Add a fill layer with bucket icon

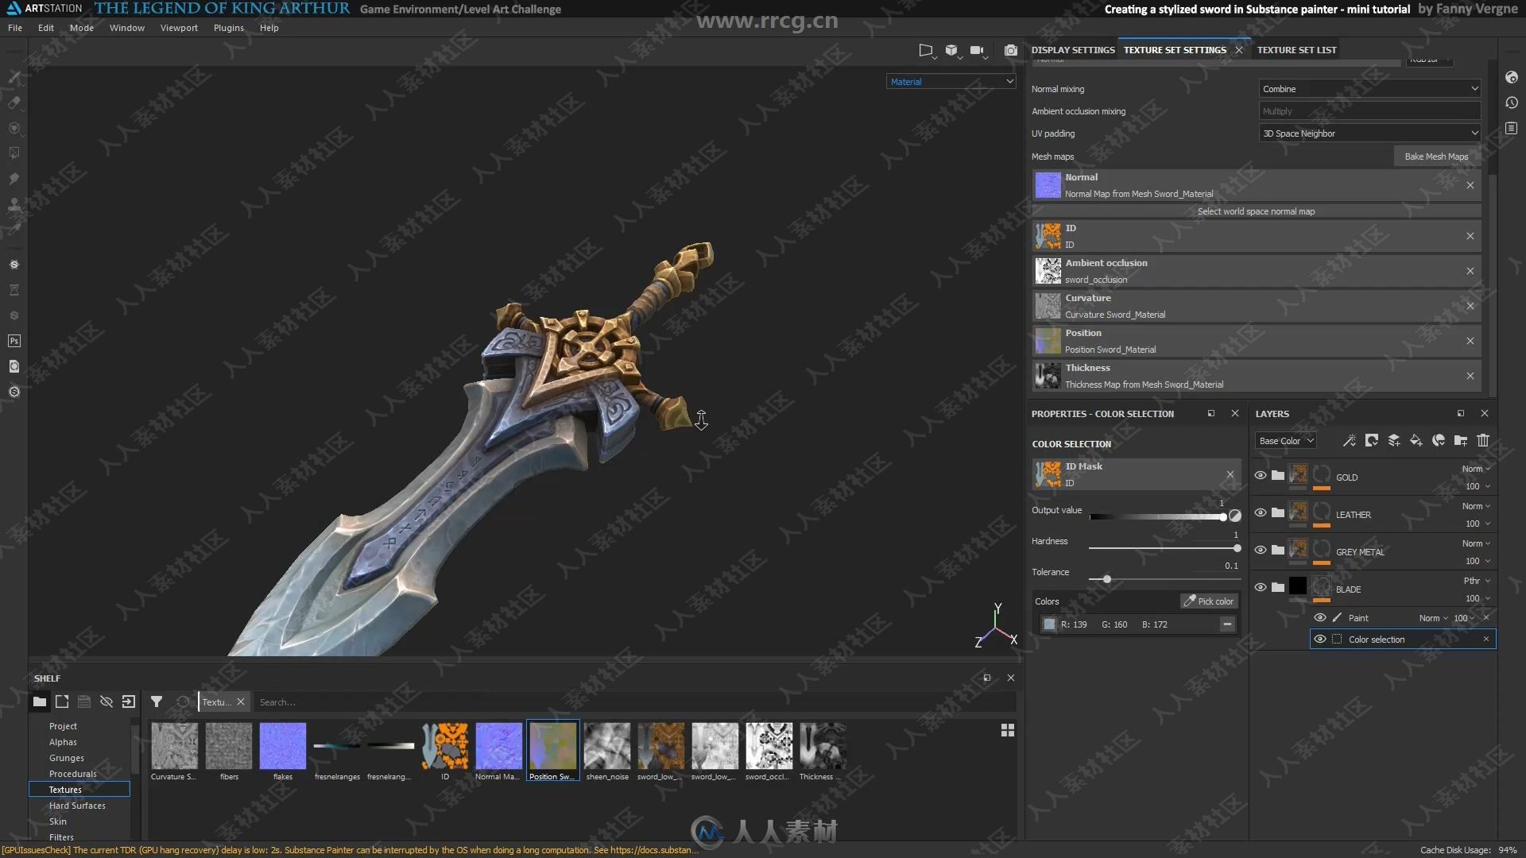pos(1416,440)
